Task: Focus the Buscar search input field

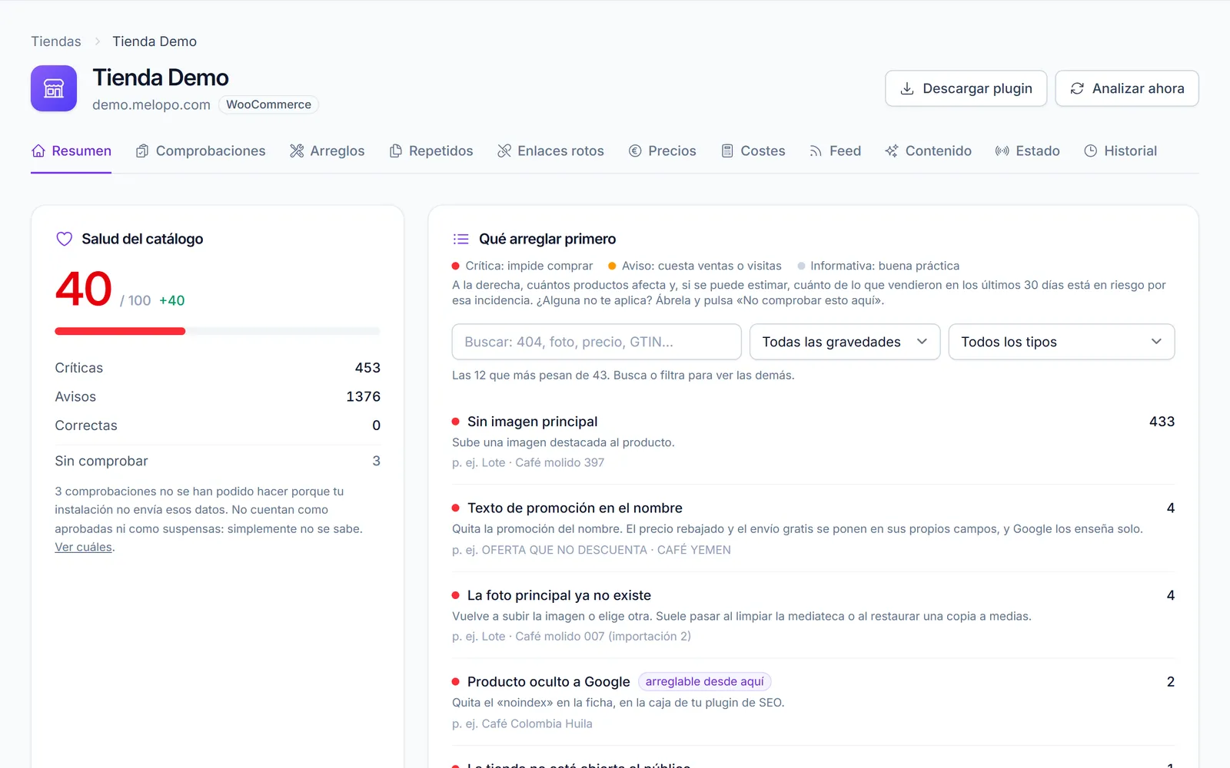Action: (597, 342)
